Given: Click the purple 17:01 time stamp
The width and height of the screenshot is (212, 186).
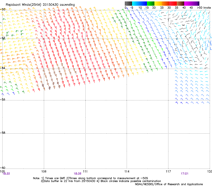Looking at the screenshot, I should pos(184,174).
